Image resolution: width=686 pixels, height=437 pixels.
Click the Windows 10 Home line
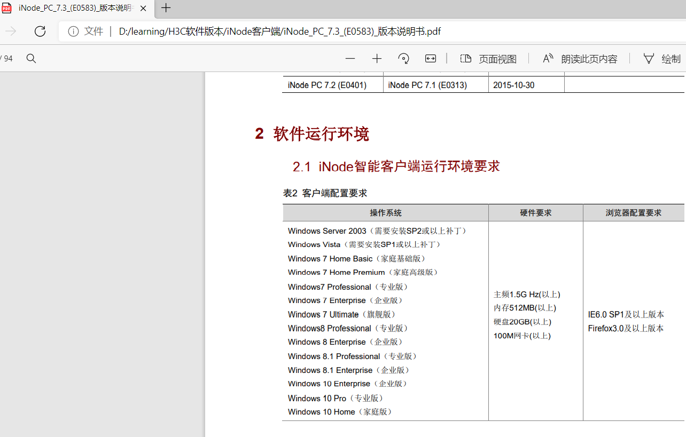coord(341,412)
